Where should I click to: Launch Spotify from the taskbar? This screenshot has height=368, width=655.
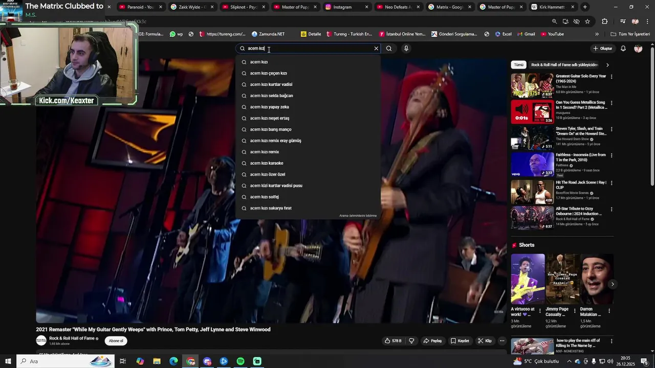pos(241,361)
